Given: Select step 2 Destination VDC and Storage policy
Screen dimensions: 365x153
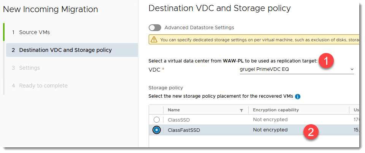Looking at the screenshot, I should pos(65,50).
